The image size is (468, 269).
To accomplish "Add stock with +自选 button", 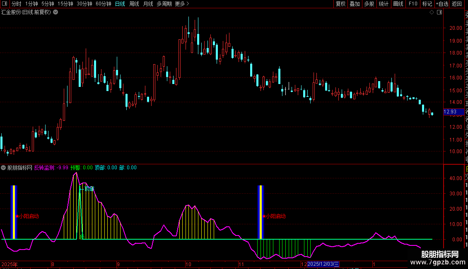I will 442,4.
